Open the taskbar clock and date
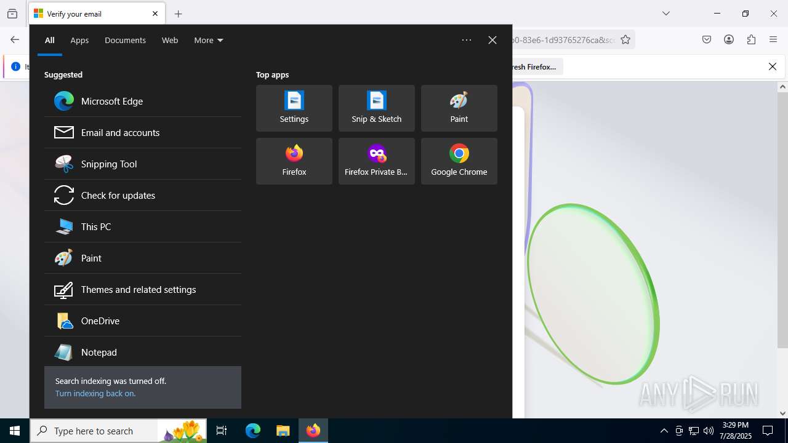The width and height of the screenshot is (788, 443). click(x=736, y=431)
